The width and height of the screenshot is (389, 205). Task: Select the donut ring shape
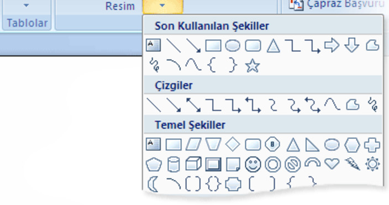tap(273, 164)
